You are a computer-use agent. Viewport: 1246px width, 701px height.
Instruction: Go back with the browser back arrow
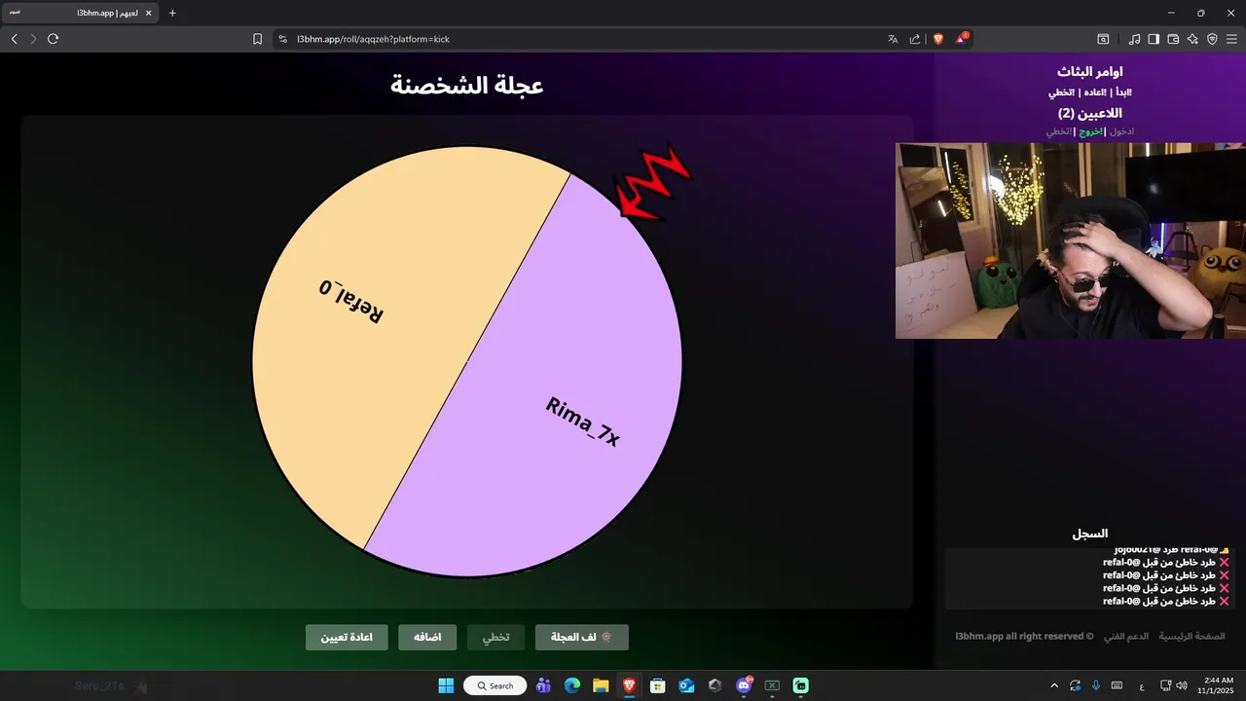pos(15,39)
